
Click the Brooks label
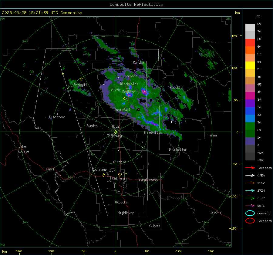[216, 212]
